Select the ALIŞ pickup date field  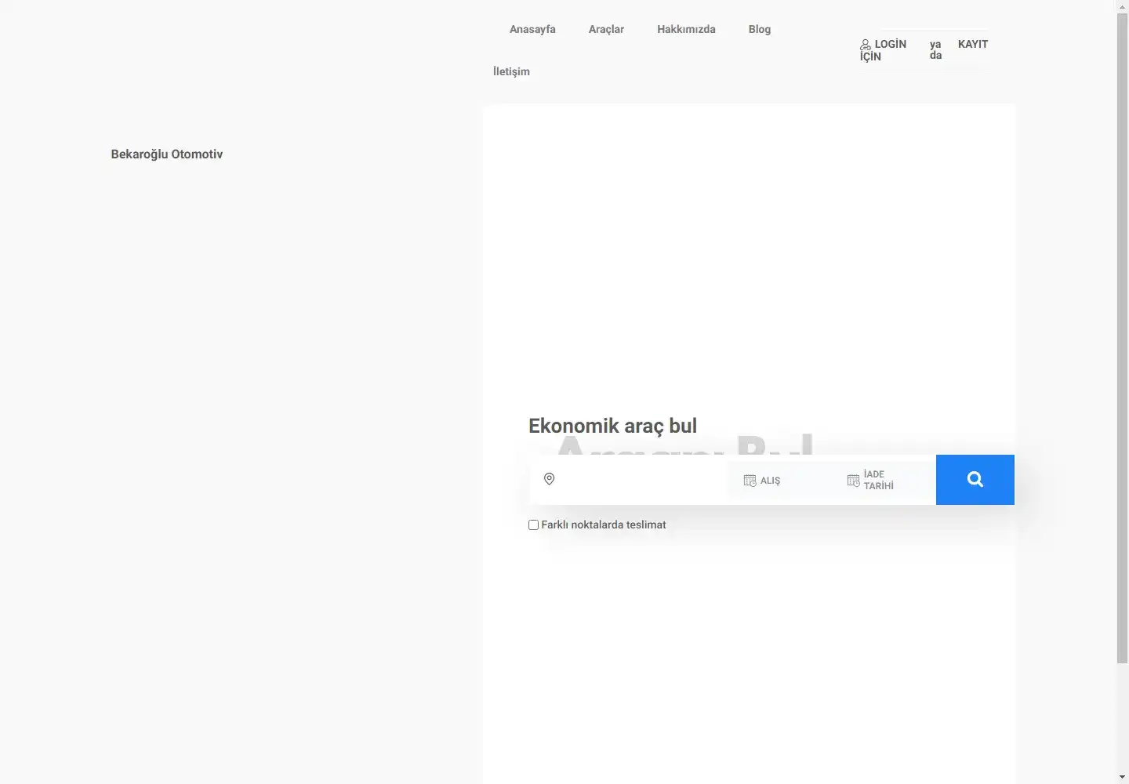(779, 480)
